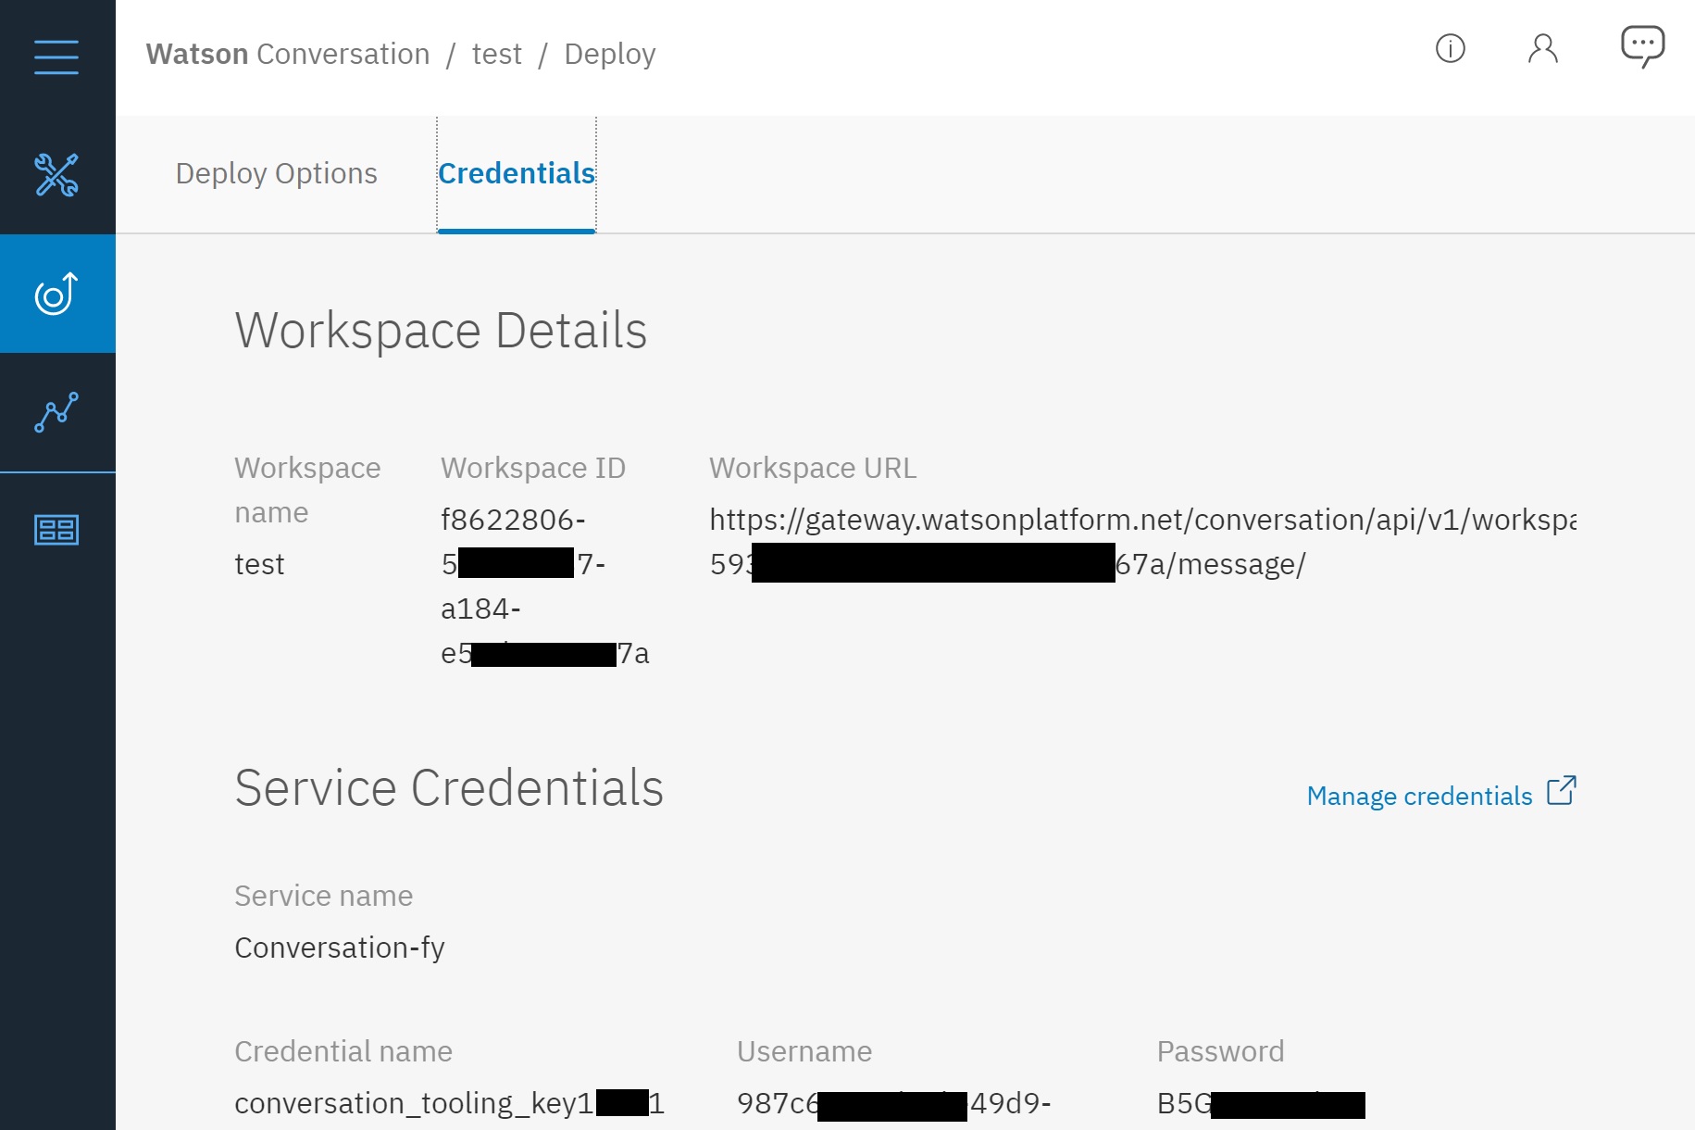Click the Workspace URL column label

813,468
